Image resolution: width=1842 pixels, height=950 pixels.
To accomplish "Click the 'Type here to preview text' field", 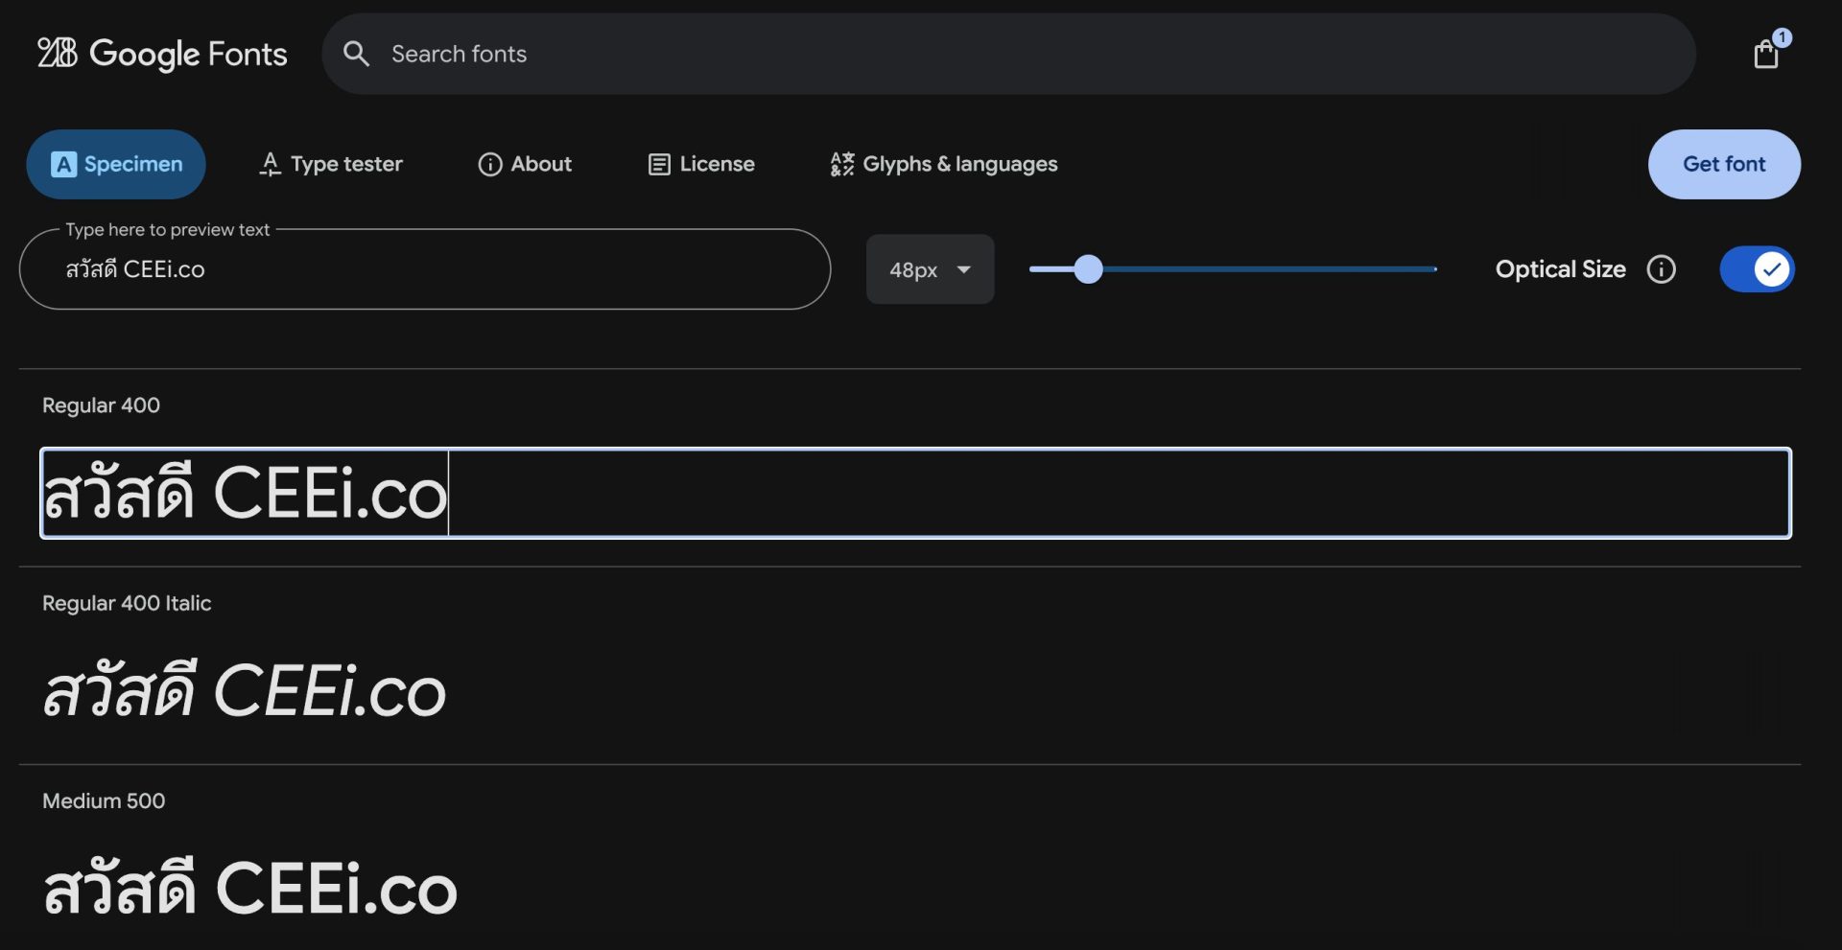I will (x=424, y=269).
